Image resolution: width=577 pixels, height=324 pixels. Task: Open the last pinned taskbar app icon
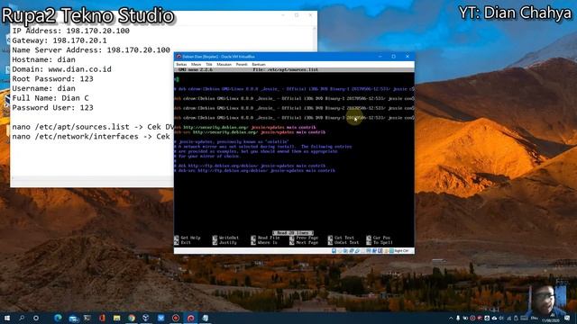206,318
